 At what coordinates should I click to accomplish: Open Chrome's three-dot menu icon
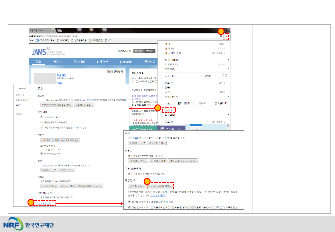[226, 36]
